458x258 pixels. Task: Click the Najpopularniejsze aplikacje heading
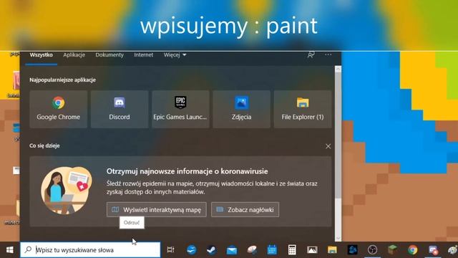coord(62,80)
